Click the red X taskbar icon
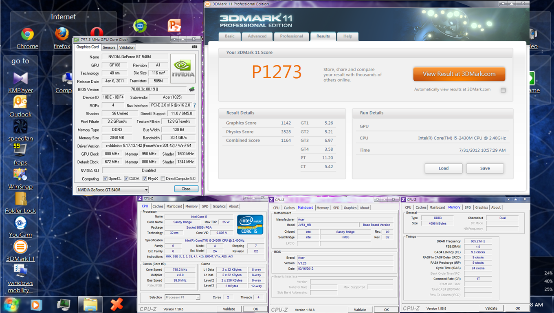Screen dimensions: 554x313 (x=117, y=304)
